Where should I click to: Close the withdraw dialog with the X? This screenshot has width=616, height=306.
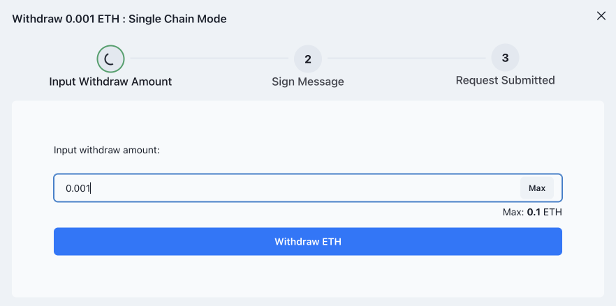[601, 16]
